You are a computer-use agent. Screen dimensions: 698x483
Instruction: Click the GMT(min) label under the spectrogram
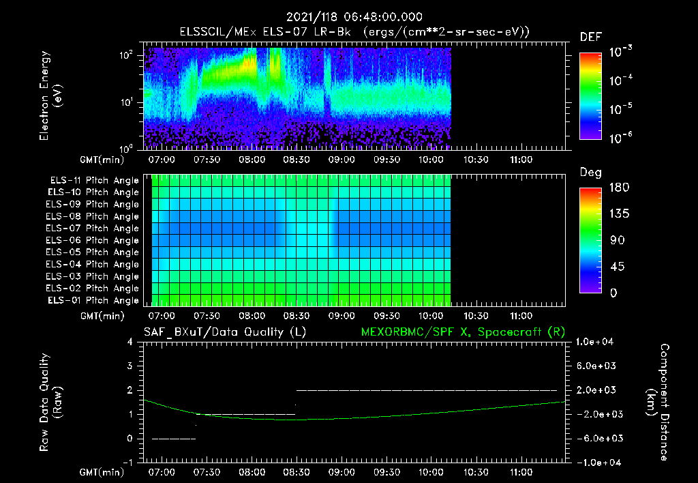point(102,160)
